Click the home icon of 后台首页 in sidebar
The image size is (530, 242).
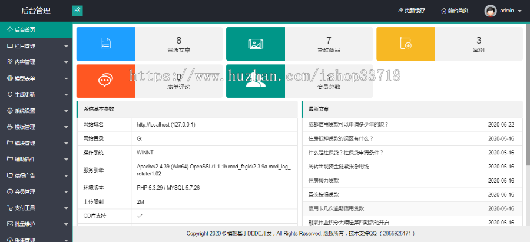(10, 30)
